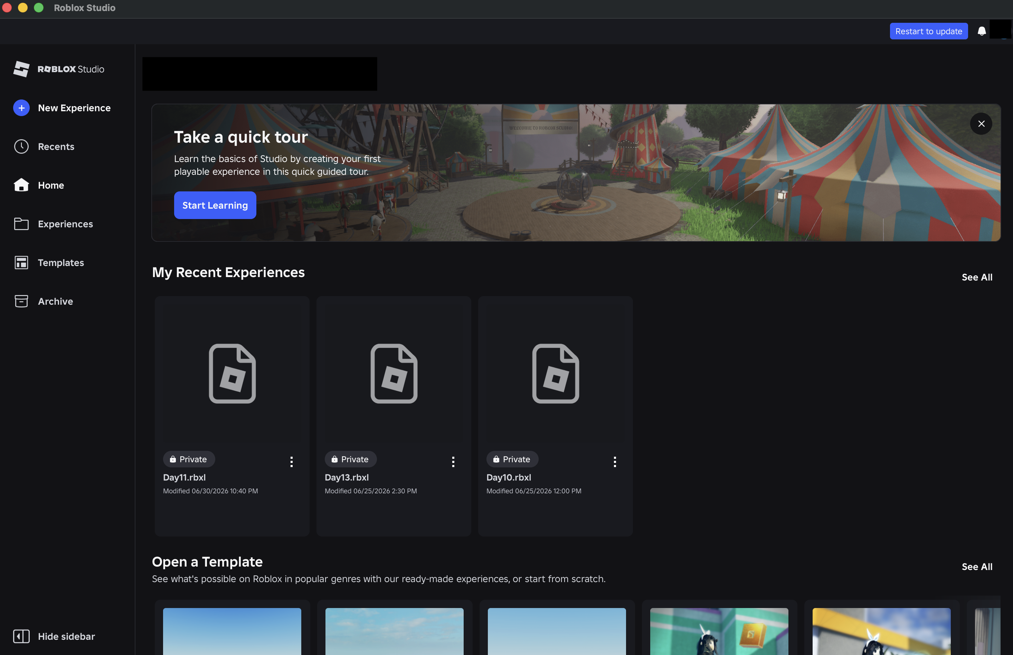Viewport: 1013px width, 655px height.
Task: Click the Day13.rbxl file thumbnail icon
Action: pyautogui.click(x=394, y=373)
